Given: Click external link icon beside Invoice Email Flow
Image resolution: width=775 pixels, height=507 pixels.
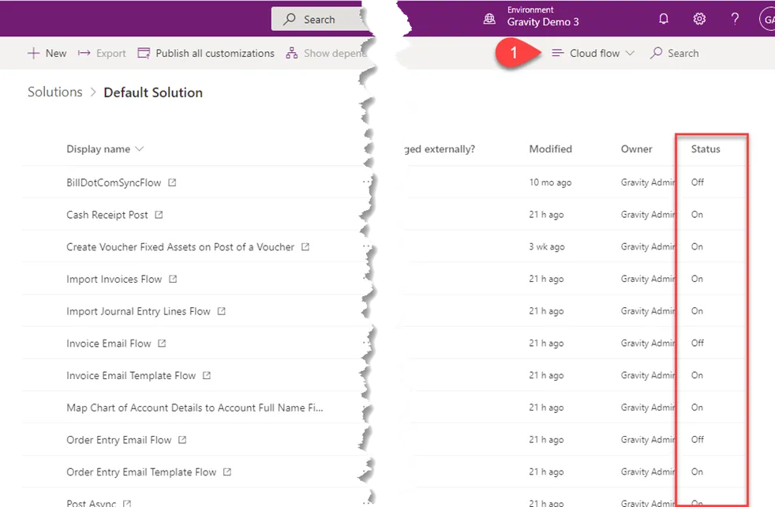Looking at the screenshot, I should 162,344.
